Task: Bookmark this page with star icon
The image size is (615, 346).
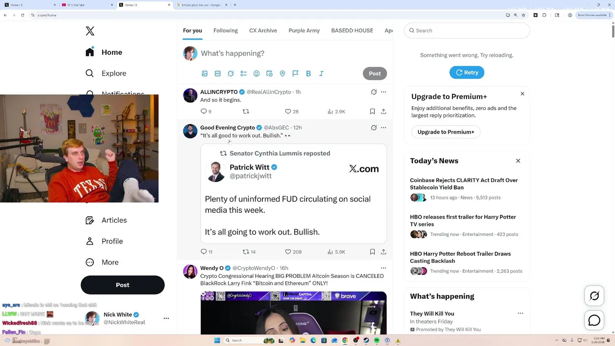Action: pos(523,15)
